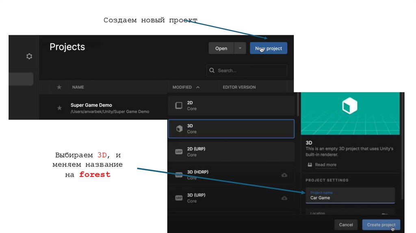The width and height of the screenshot is (416, 233).
Task: Focus the project Search field
Action: [247, 71]
